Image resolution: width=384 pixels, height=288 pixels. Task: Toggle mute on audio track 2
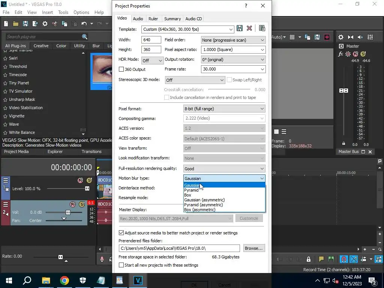tap(73, 204)
